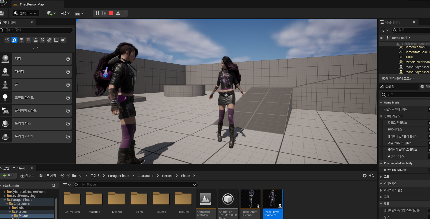Viewport: 430px width, 219px height.
Task: Click the 클래스 검색 class search field
Action: click(x=36, y=30)
